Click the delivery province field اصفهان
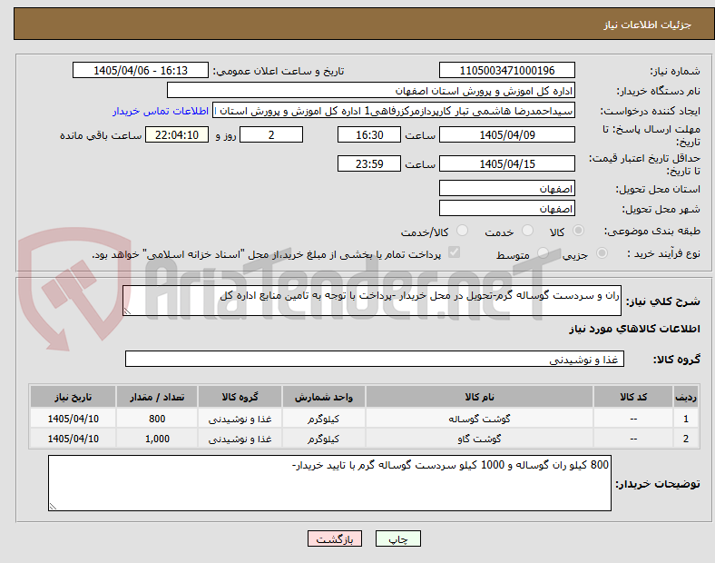Image resolution: width=715 pixels, height=563 pixels. [507, 188]
